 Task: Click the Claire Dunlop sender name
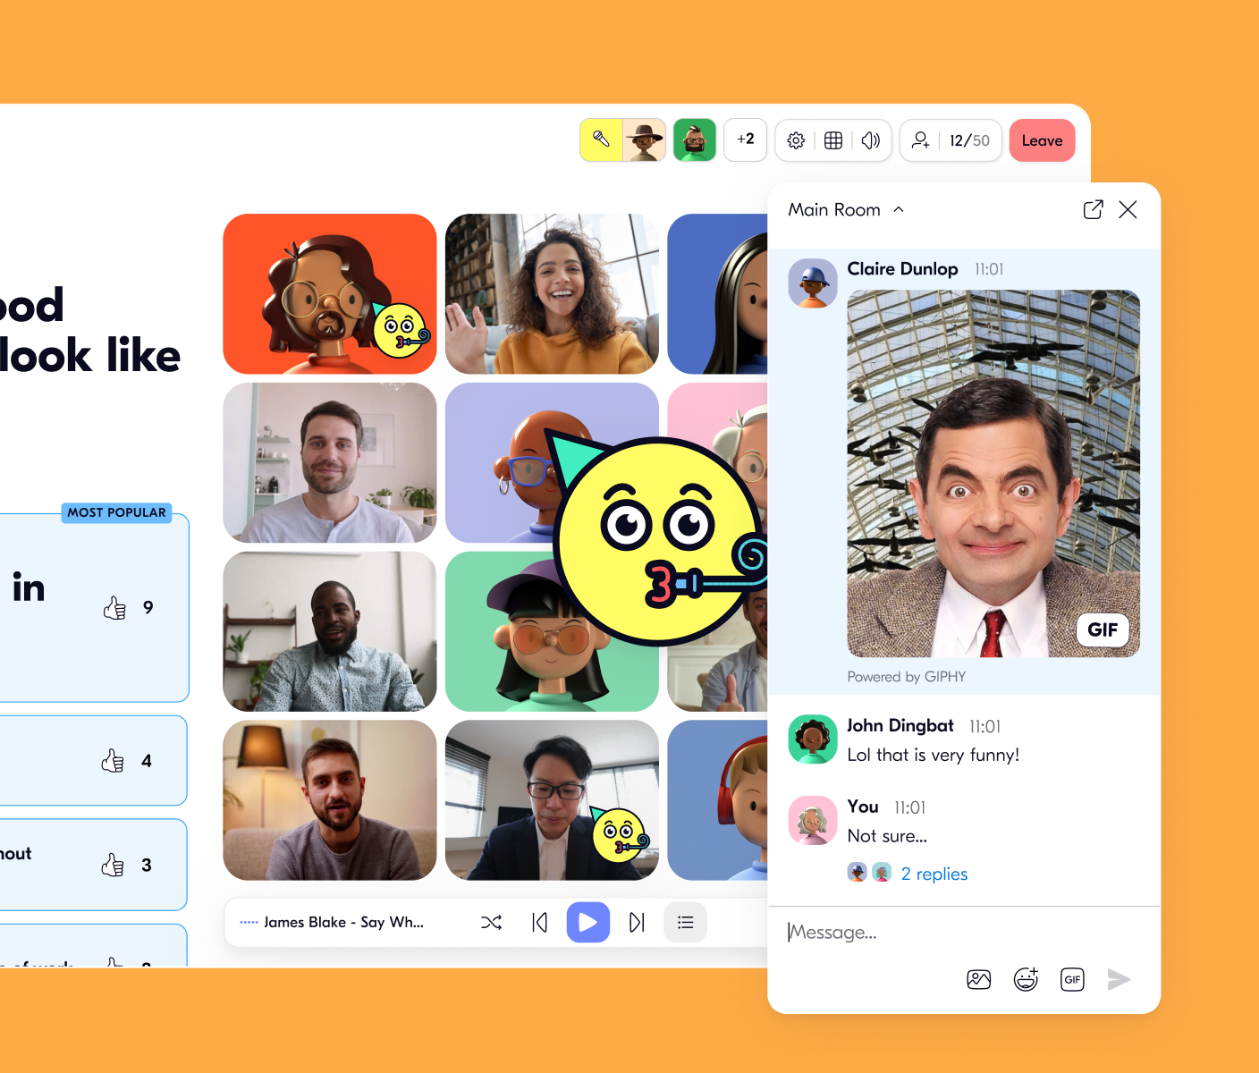902,269
